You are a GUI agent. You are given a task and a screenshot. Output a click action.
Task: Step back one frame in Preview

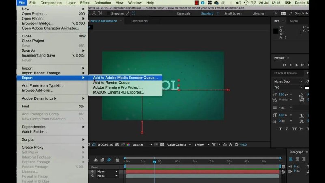click(291, 65)
